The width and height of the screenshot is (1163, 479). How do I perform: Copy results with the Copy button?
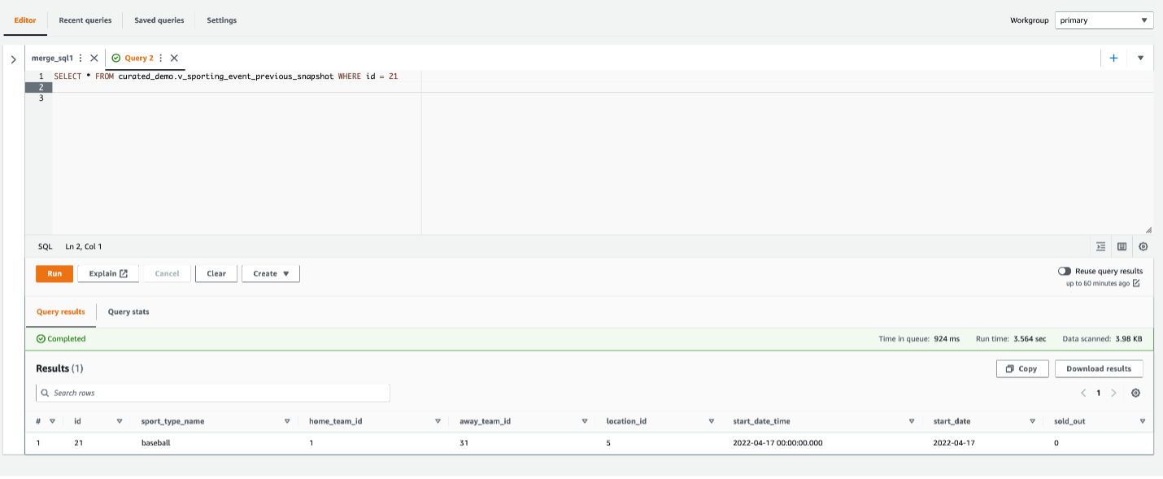click(x=1022, y=368)
